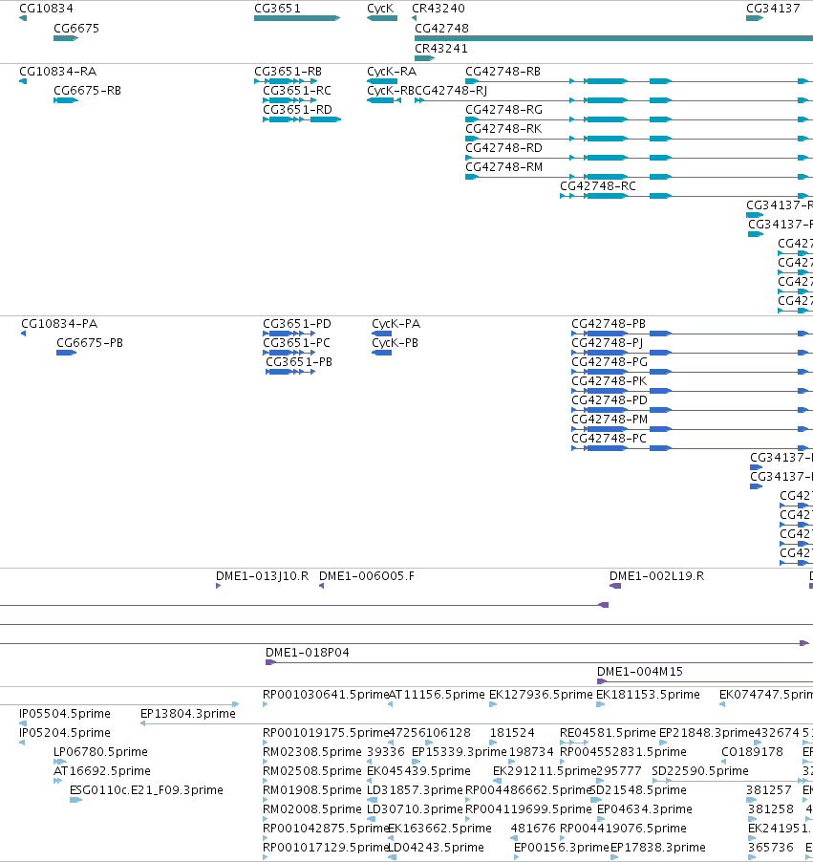Click clone end DME1-006O05.F

(x=367, y=575)
